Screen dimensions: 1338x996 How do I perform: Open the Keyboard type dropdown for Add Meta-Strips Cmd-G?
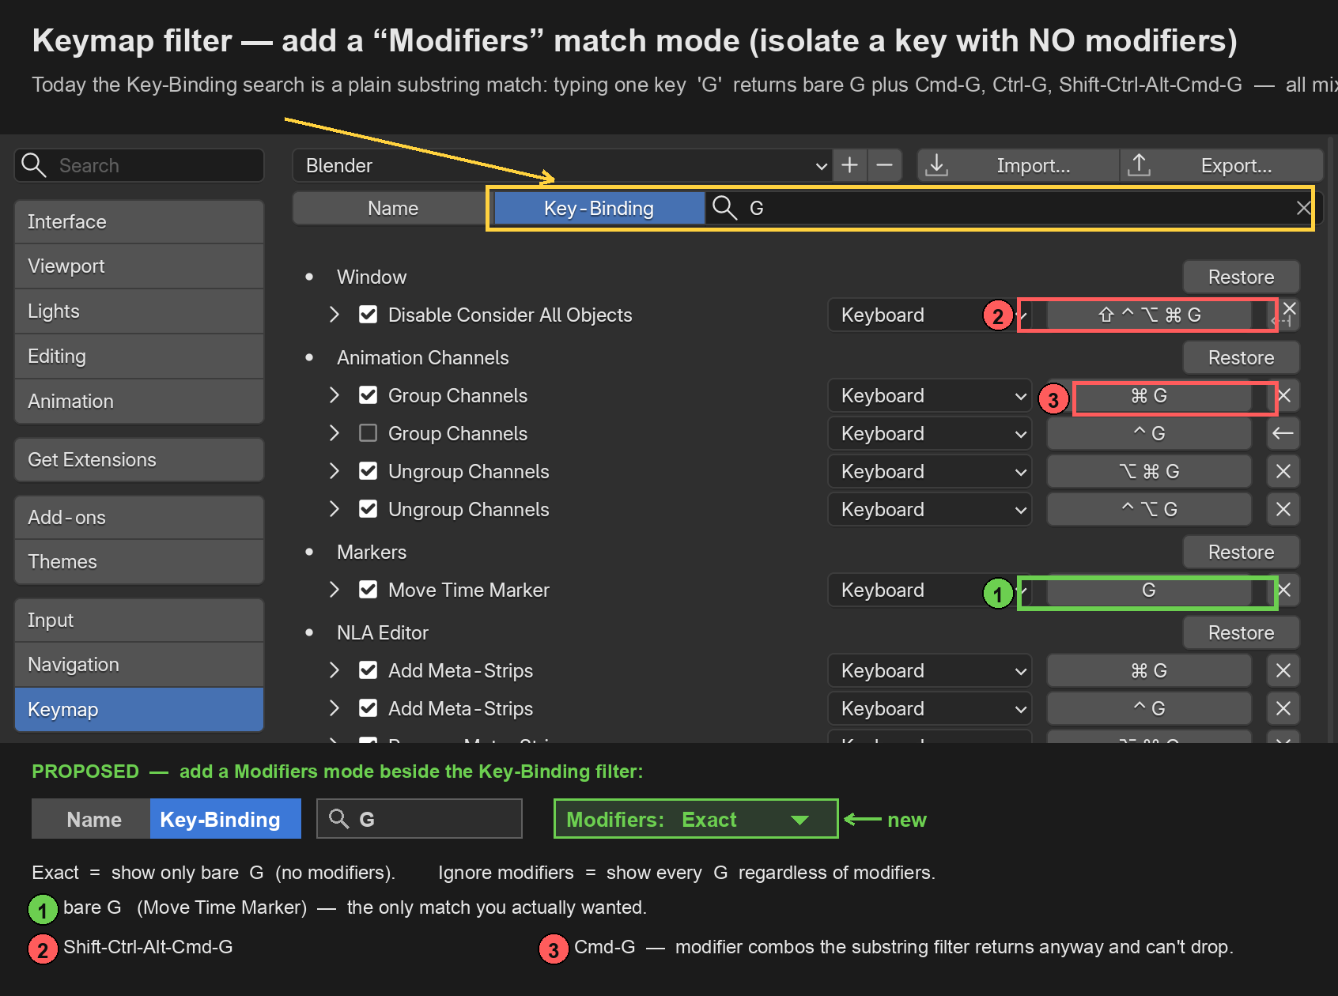coord(930,670)
